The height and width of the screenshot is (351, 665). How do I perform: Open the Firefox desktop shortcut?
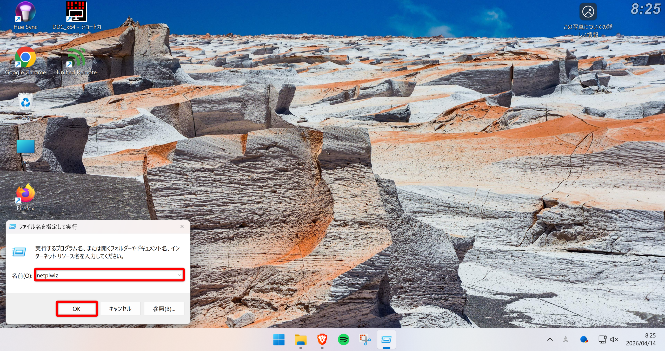click(x=25, y=194)
